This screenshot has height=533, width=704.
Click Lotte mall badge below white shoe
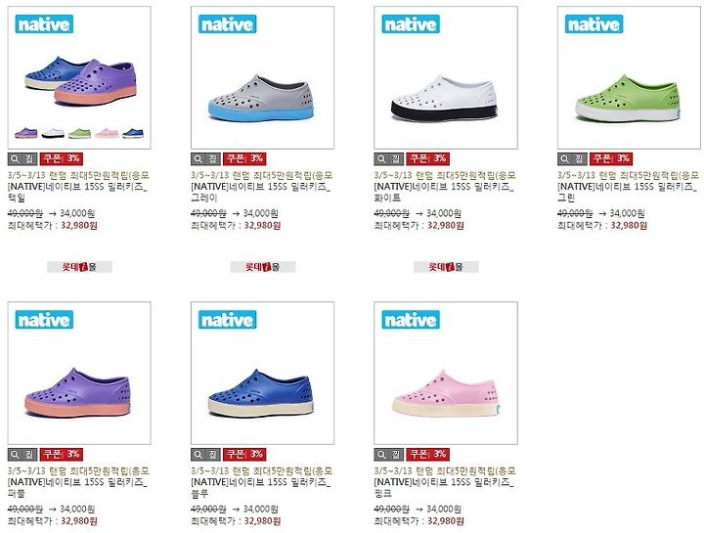(446, 267)
